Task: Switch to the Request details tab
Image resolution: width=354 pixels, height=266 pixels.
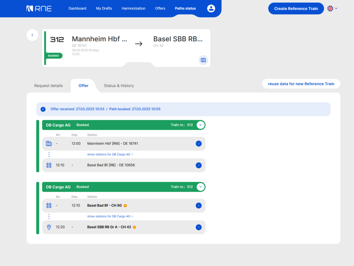Action: point(48,86)
